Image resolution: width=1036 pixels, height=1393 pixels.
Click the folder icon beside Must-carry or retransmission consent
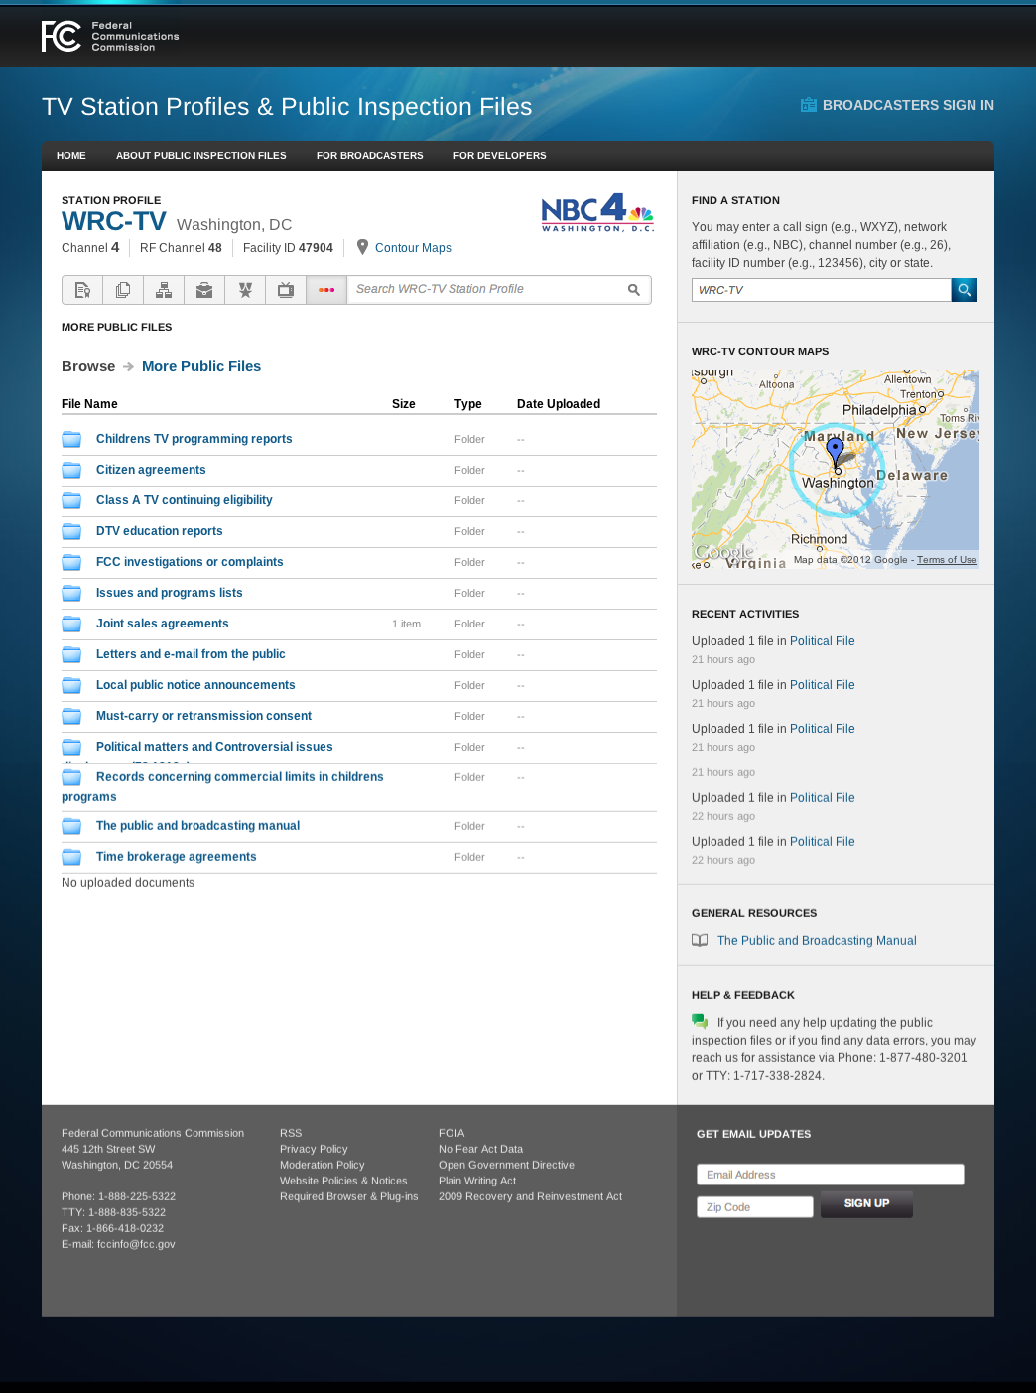pyautogui.click(x=71, y=716)
